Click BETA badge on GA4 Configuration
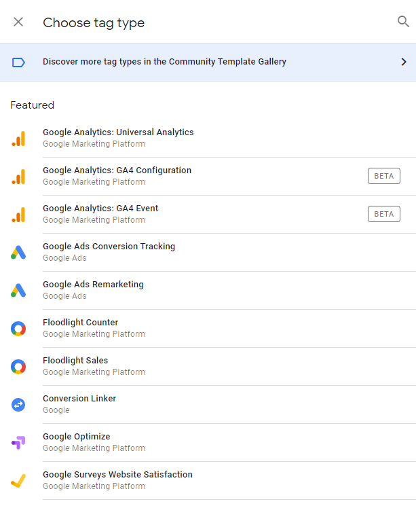Screen dimensions: 416x506 (x=383, y=176)
